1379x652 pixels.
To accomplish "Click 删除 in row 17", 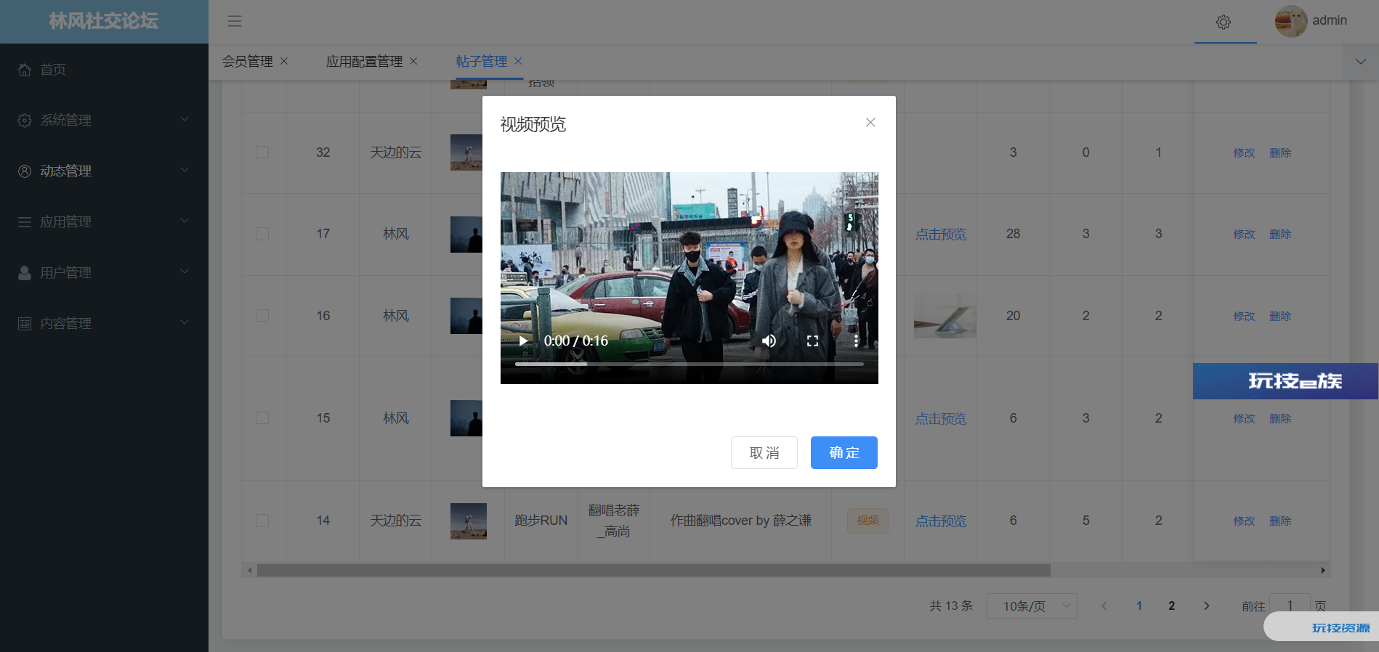I will click(x=1280, y=234).
